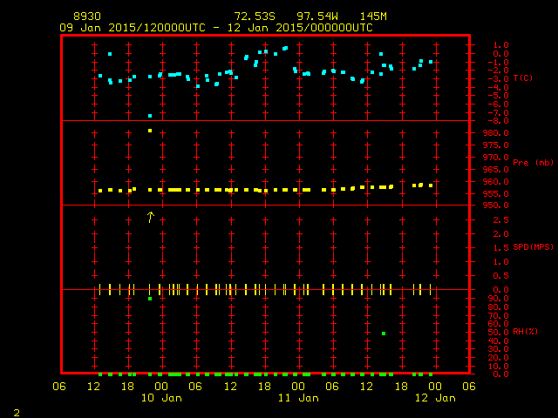Viewport: 558px width, 418px height.
Task: Click the green humidity point near 50 percent
Action: pos(384,334)
